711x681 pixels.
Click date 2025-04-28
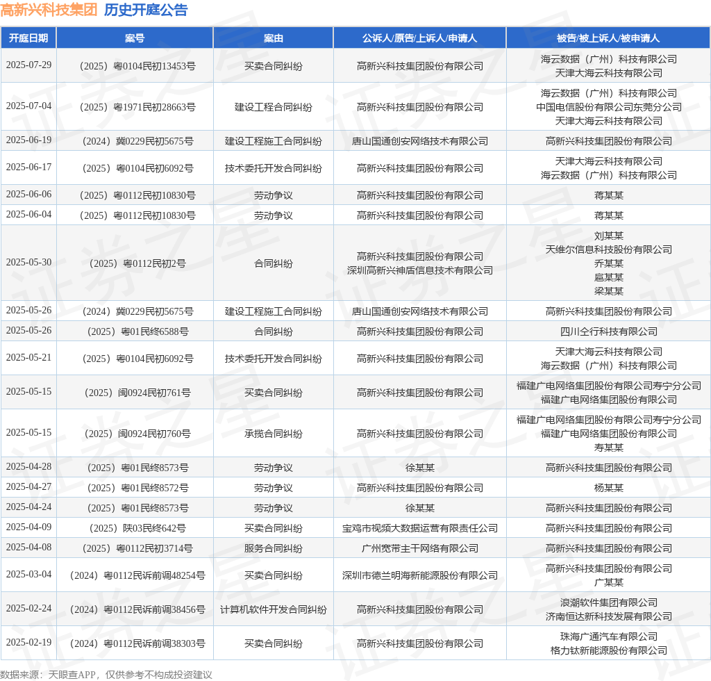28,466
